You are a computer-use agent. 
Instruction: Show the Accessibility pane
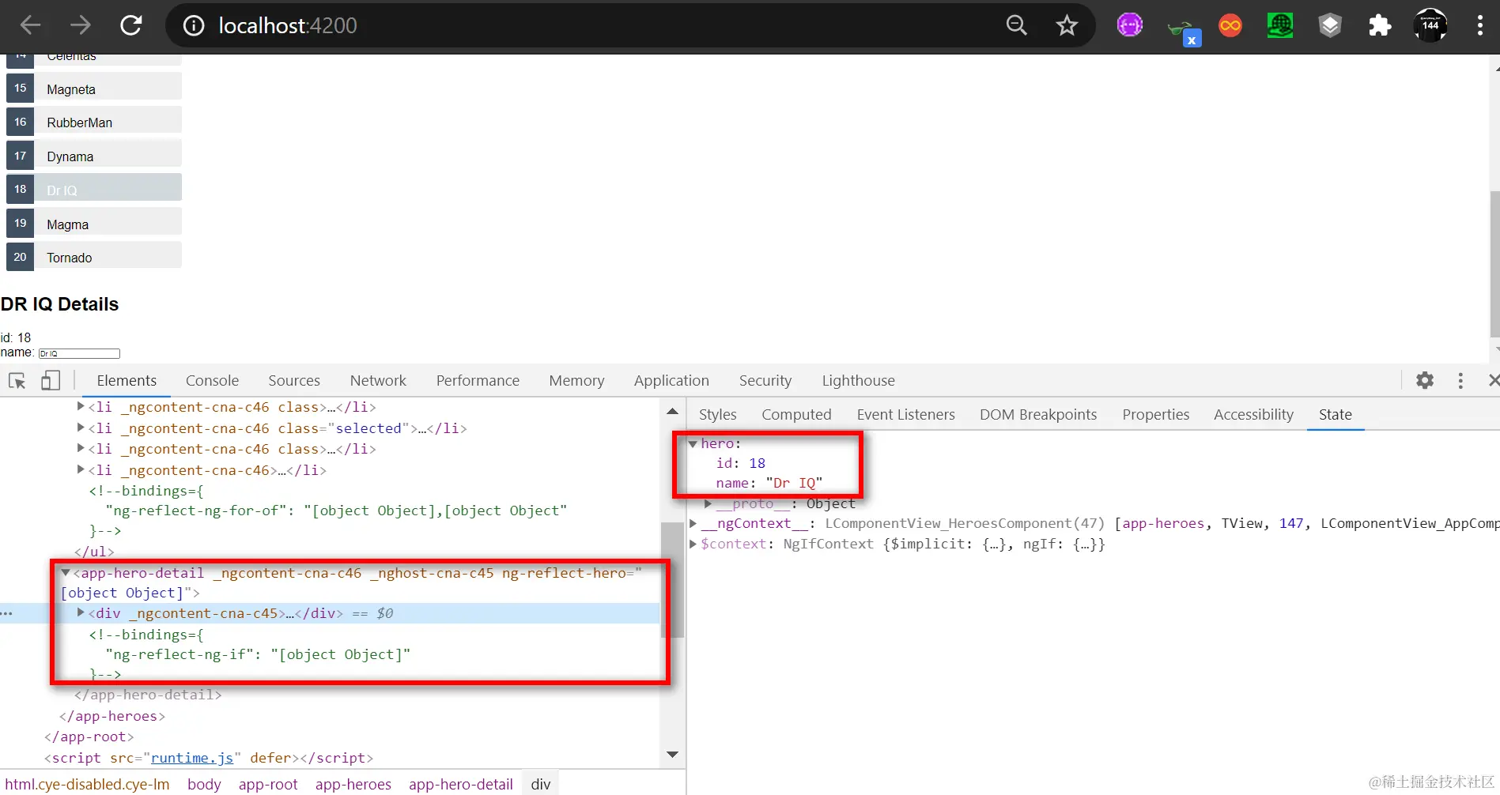[x=1253, y=415]
